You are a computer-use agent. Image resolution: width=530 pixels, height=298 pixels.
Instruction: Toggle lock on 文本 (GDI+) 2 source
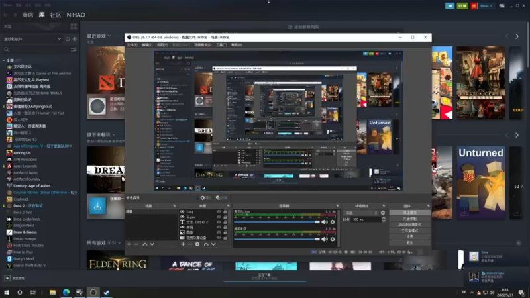coord(225,223)
